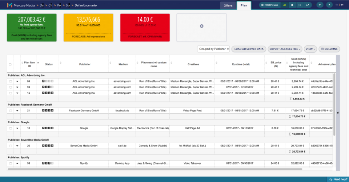Image resolution: width=349 pixels, height=182 pixels.
Task: Expand row actions for plan item 15
Action: pos(17,93)
